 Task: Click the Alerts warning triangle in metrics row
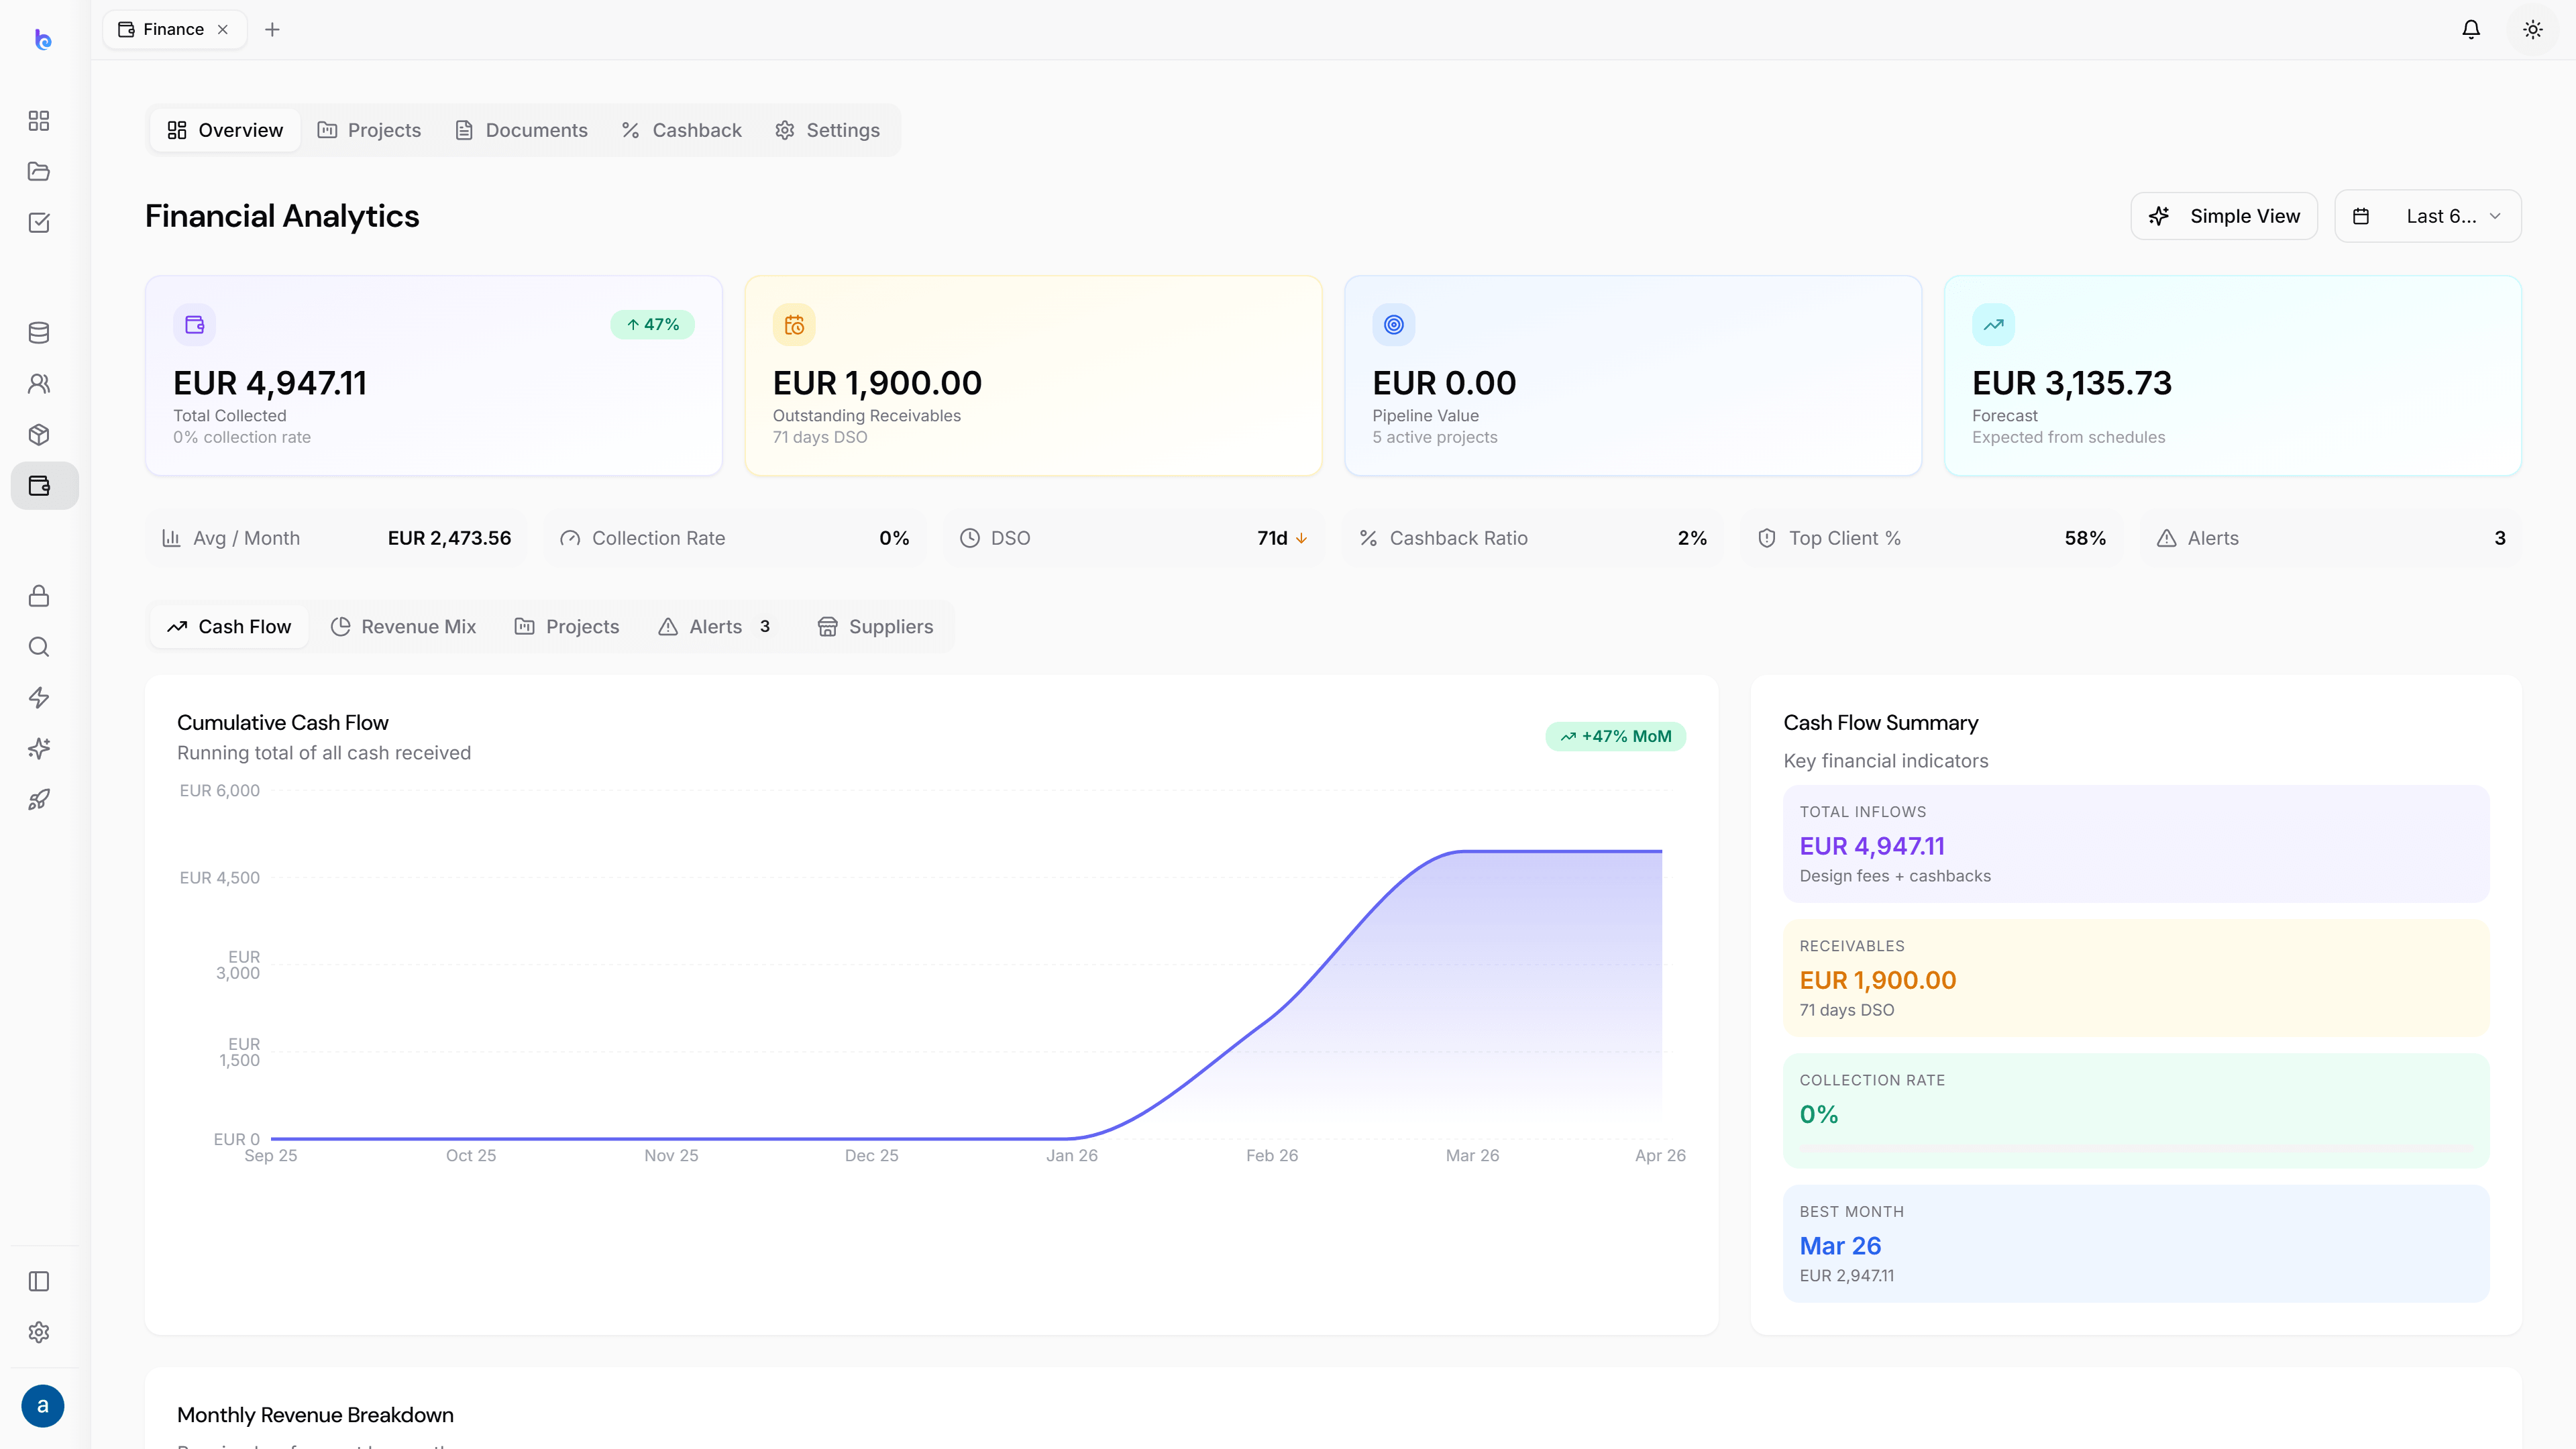point(2166,538)
